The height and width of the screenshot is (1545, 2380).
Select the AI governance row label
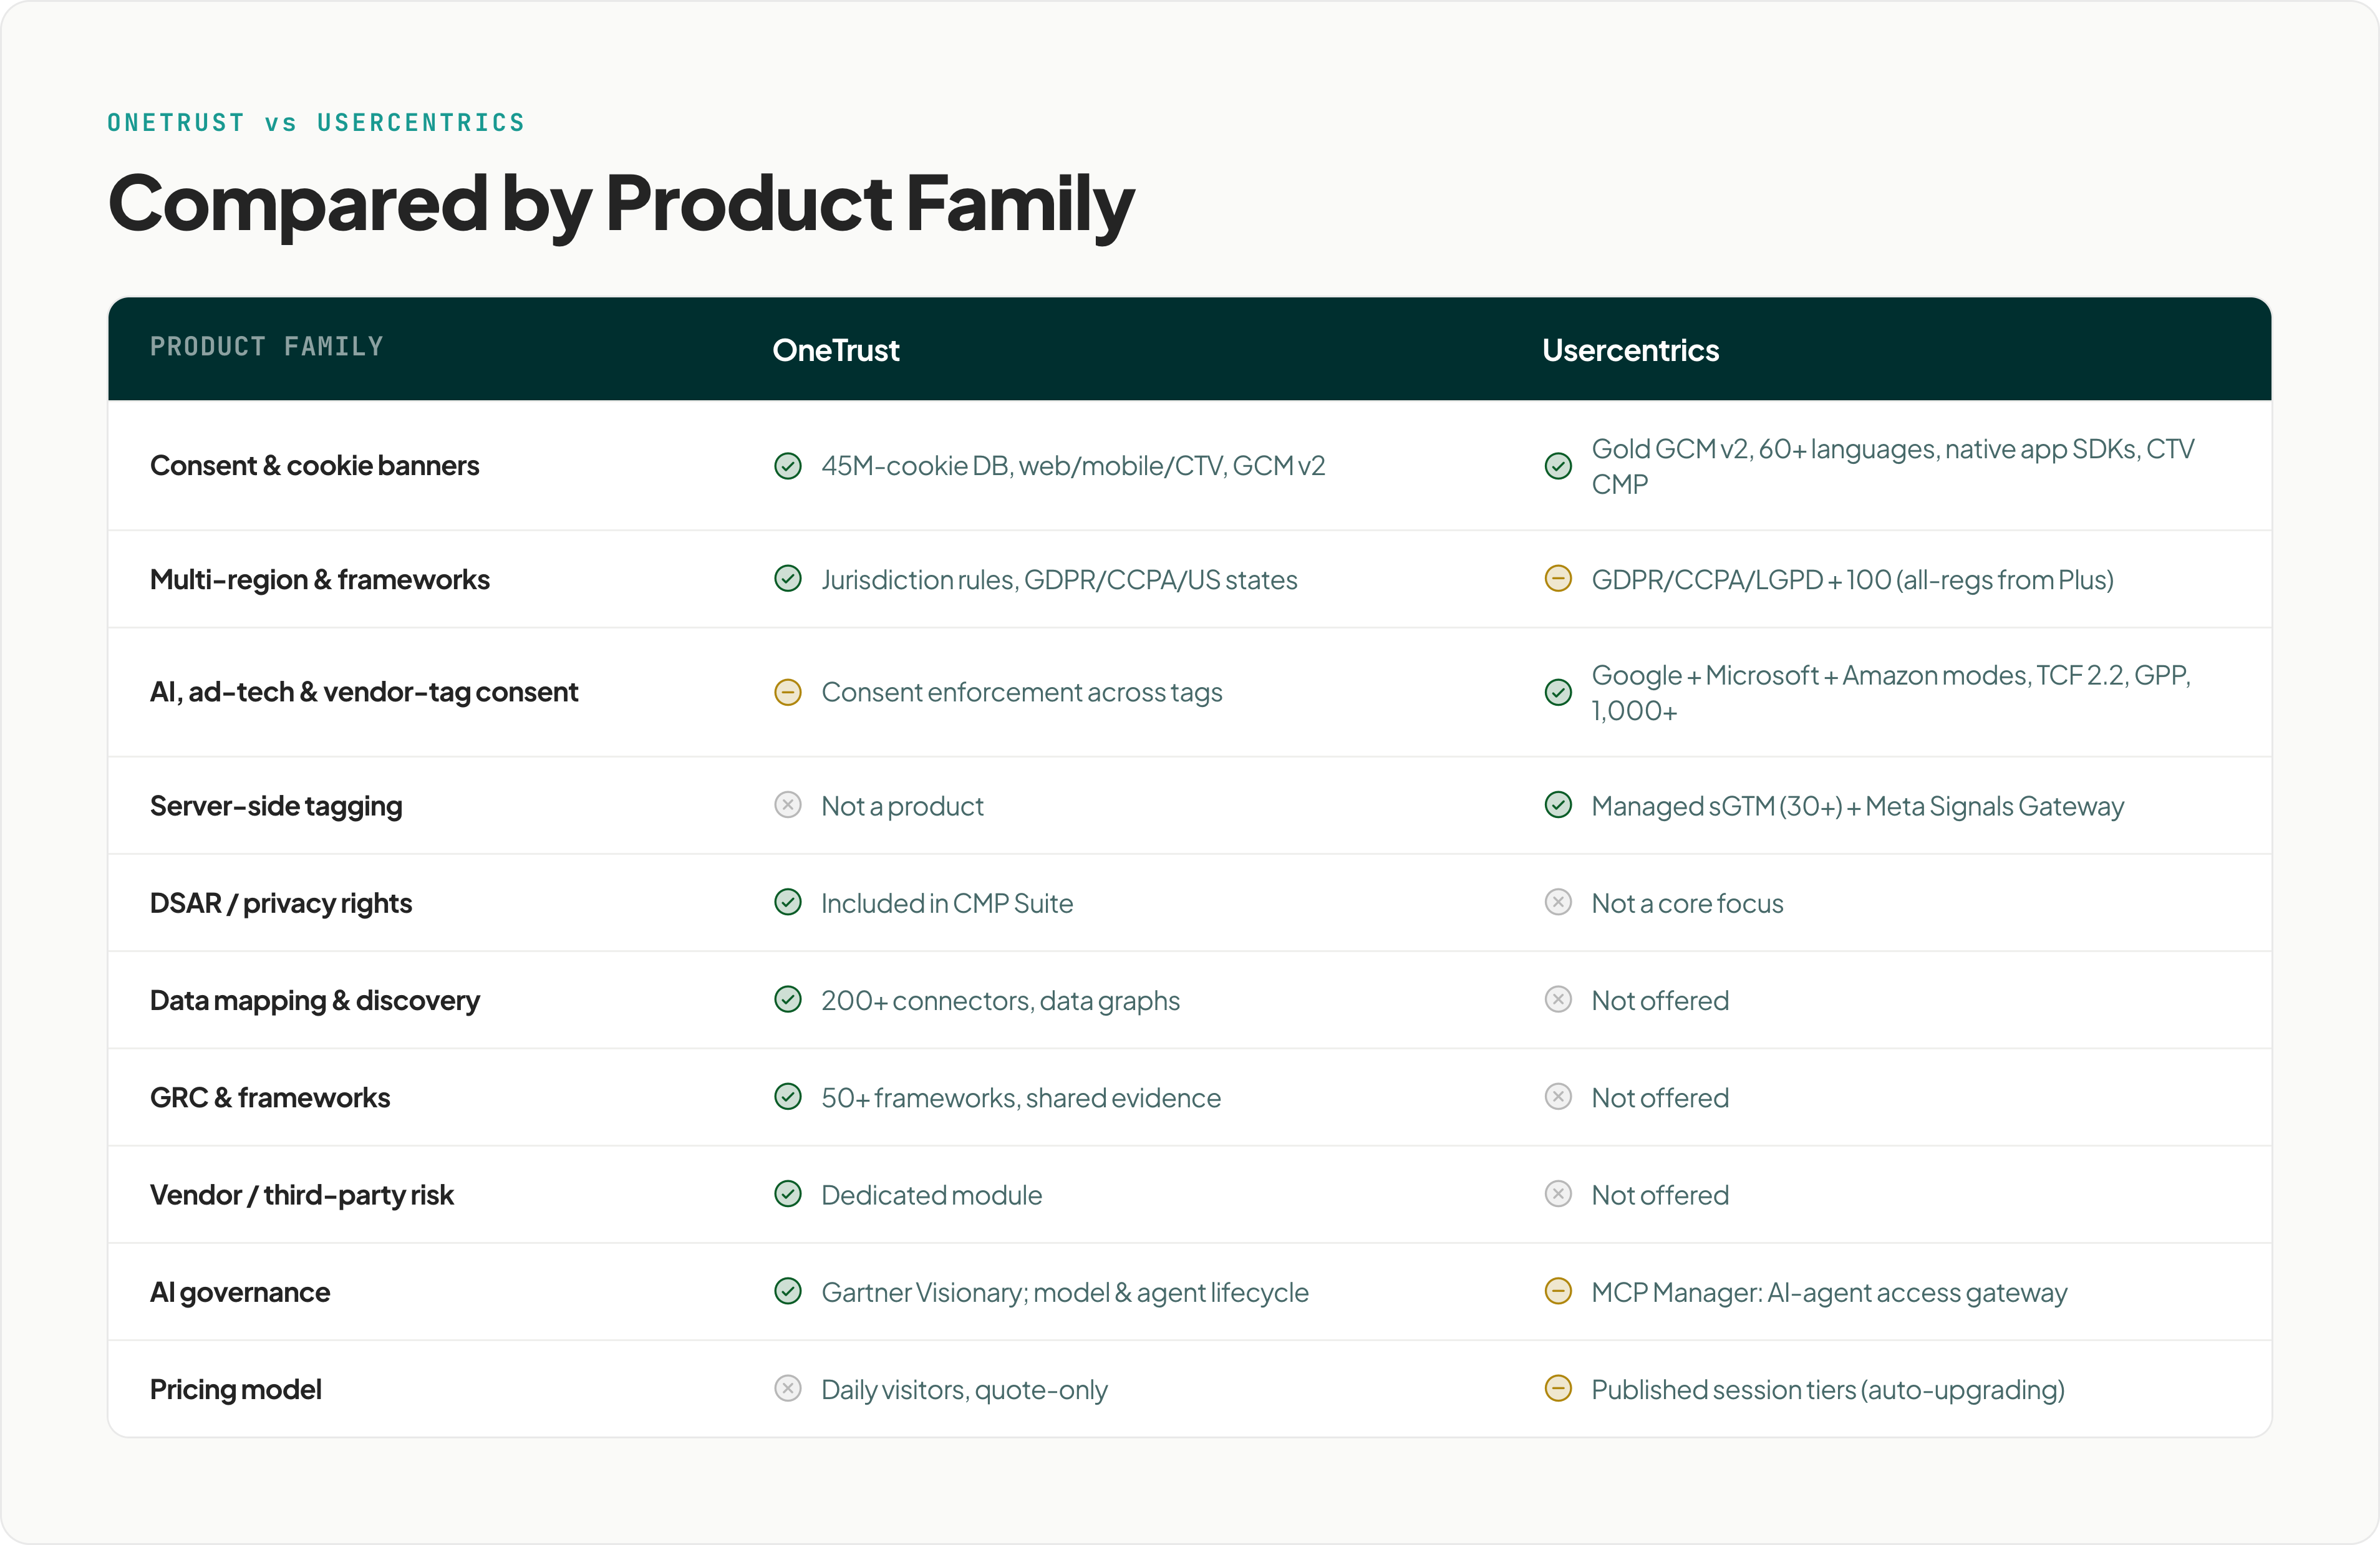pos(240,1292)
